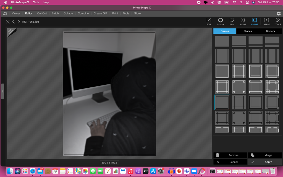
Task: Open the EDIT tool panel
Action: coord(209,22)
